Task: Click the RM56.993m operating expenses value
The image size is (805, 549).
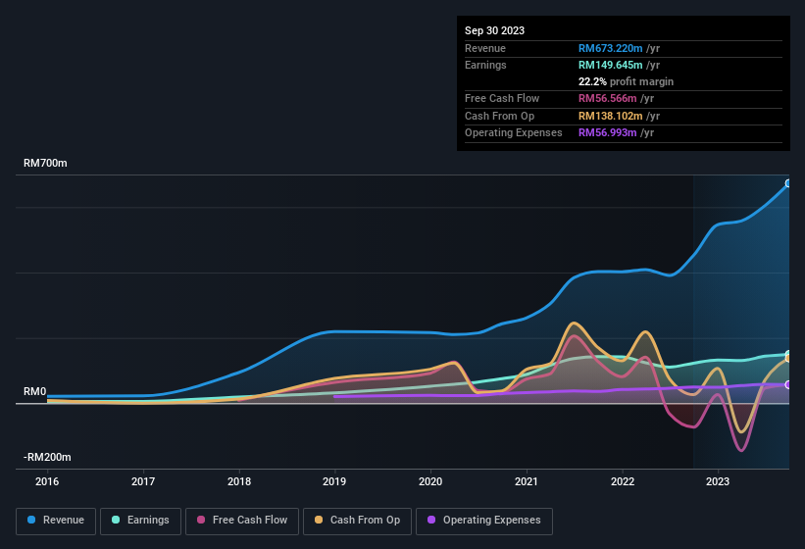Action: click(607, 133)
